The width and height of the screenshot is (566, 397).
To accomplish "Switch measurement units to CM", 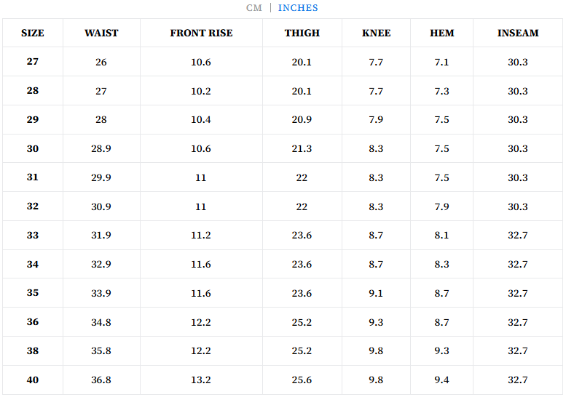I will pyautogui.click(x=253, y=8).
